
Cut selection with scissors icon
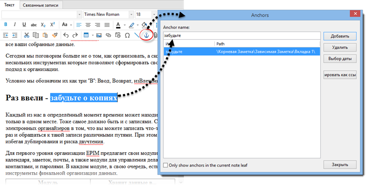coord(27,35)
